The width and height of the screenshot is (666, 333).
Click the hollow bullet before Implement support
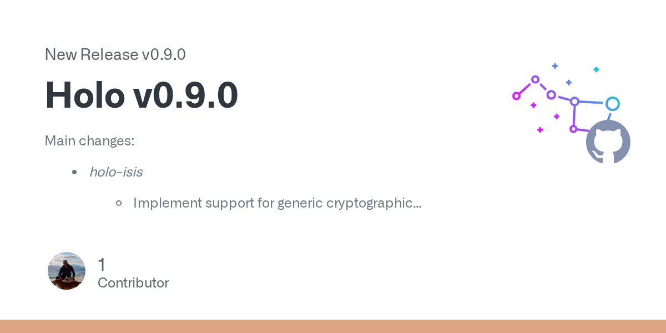[118, 204]
